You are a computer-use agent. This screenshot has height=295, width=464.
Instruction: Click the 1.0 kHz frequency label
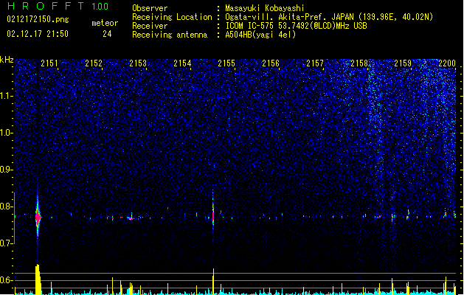coord(7,133)
